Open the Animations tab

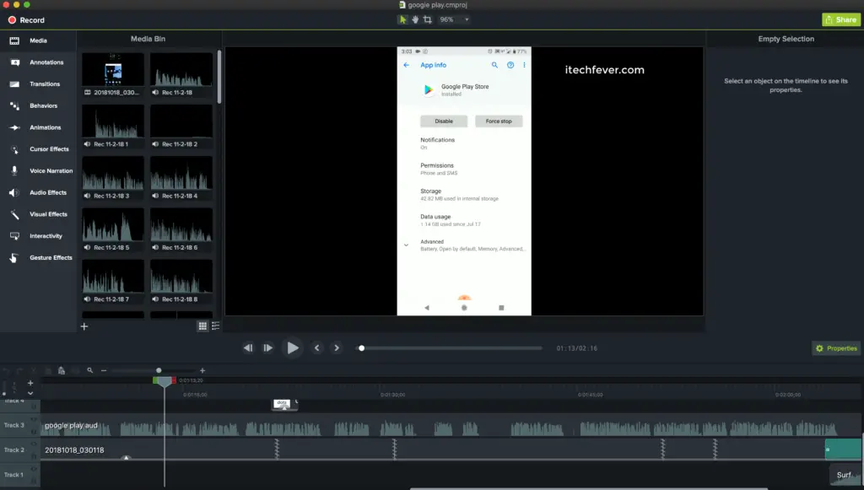click(x=37, y=127)
